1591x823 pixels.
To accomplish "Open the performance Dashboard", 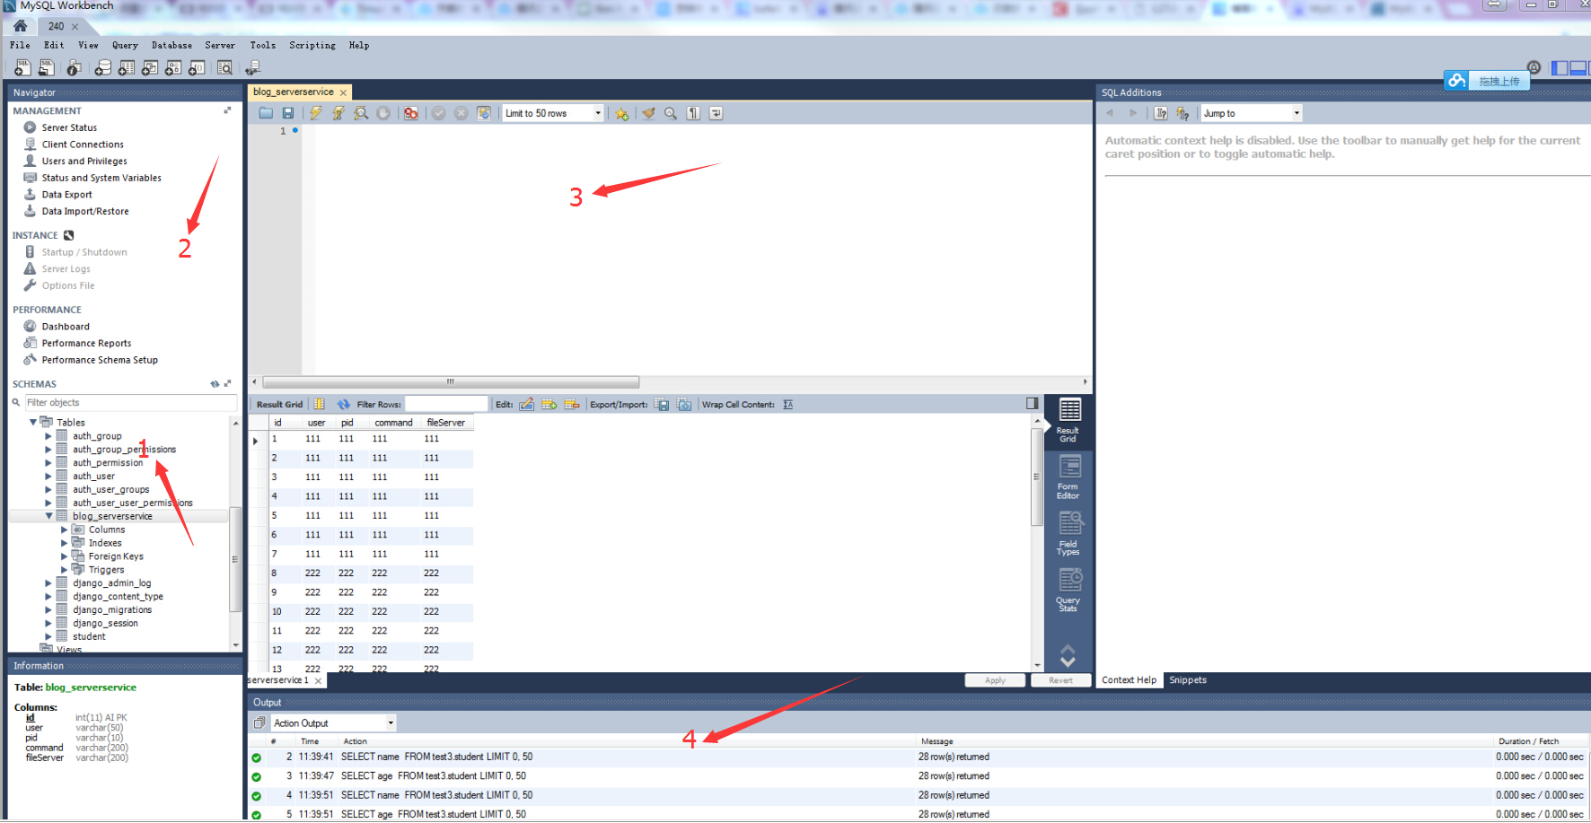I will pyautogui.click(x=66, y=327).
